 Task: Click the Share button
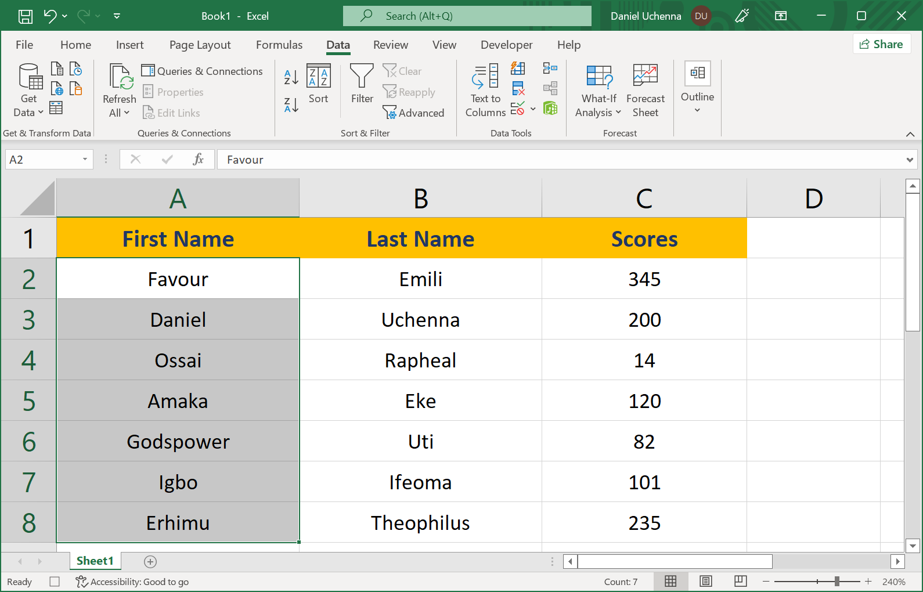point(881,44)
